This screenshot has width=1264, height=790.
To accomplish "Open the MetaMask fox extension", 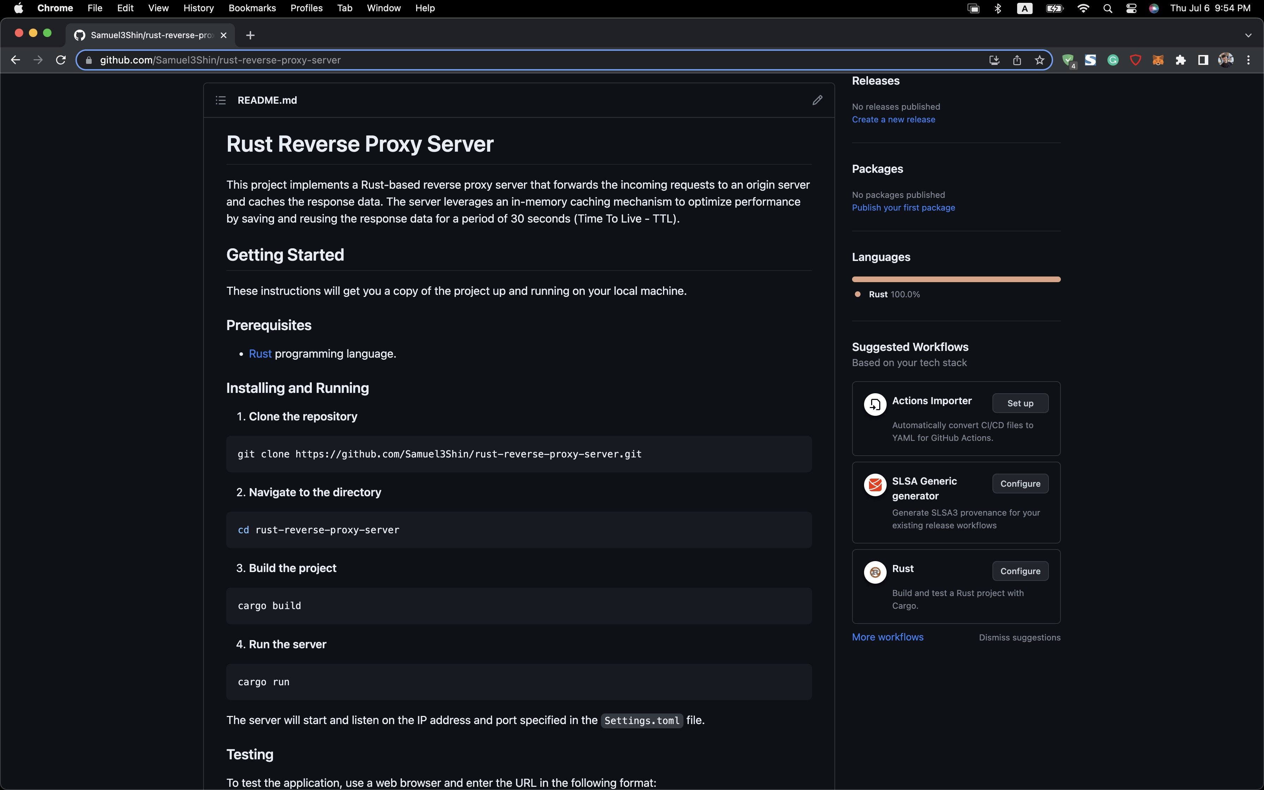I will (1158, 60).
